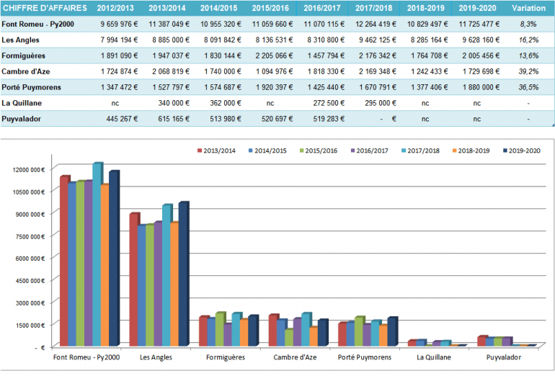The width and height of the screenshot is (555, 376).
Task: Select the CHIFFRE D'AFFAIRES header cell
Action: (44, 8)
